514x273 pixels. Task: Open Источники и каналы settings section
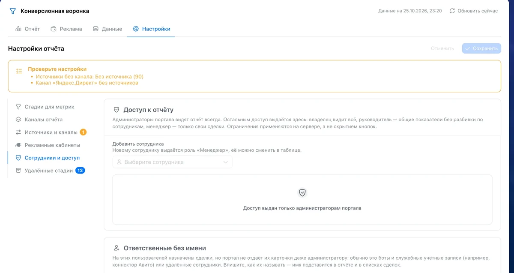tap(52, 132)
